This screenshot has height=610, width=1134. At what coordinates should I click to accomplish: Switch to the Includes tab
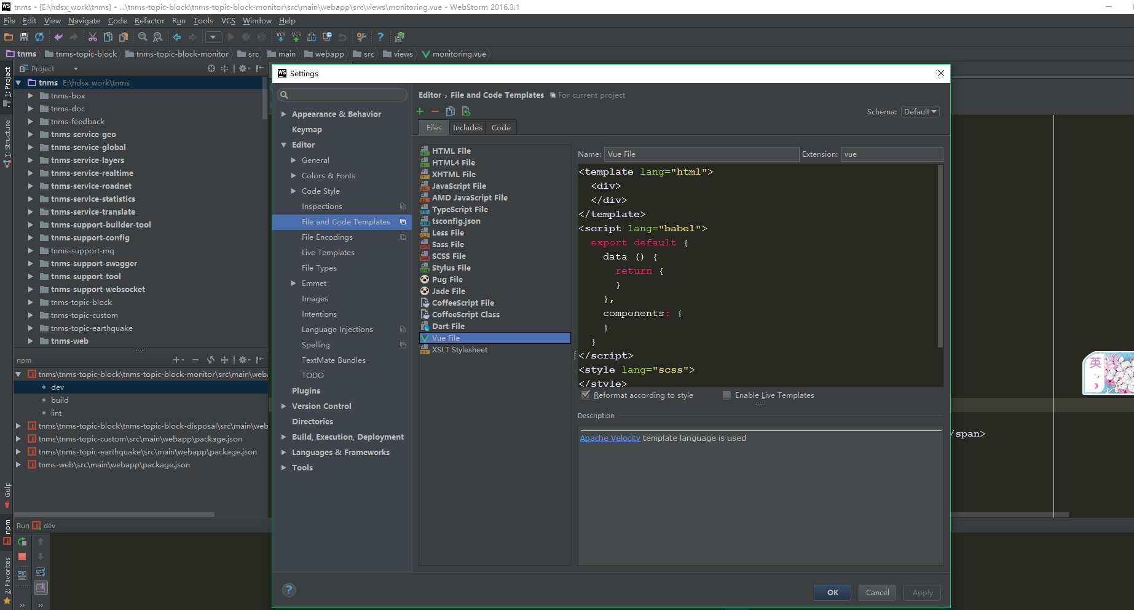click(x=468, y=127)
